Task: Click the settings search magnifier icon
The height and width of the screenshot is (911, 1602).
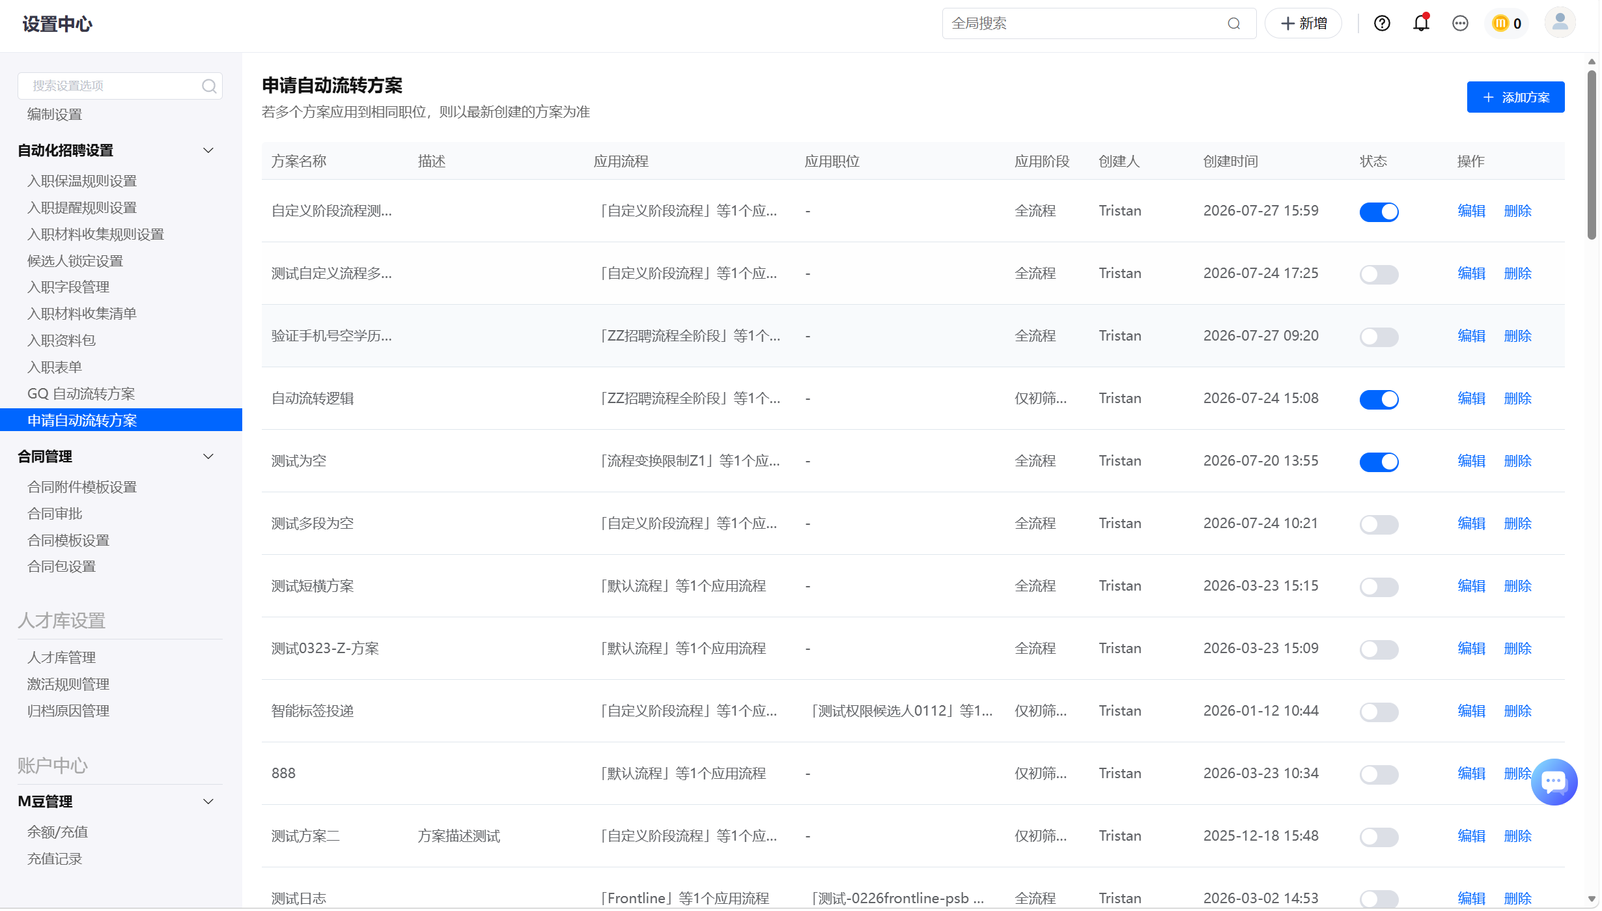Action: tap(209, 86)
